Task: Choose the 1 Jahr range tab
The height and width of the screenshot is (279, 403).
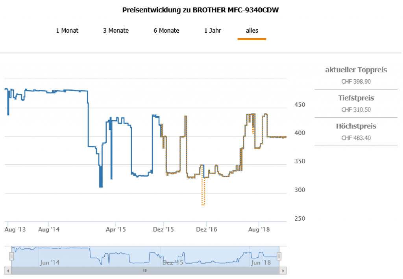Action: (213, 30)
